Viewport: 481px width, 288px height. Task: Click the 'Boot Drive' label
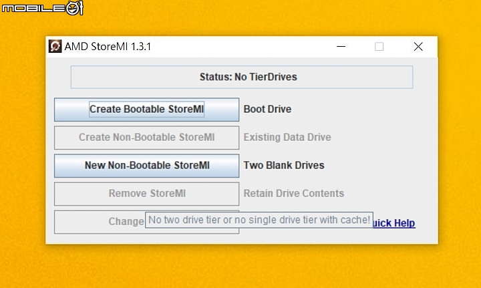[267, 109]
